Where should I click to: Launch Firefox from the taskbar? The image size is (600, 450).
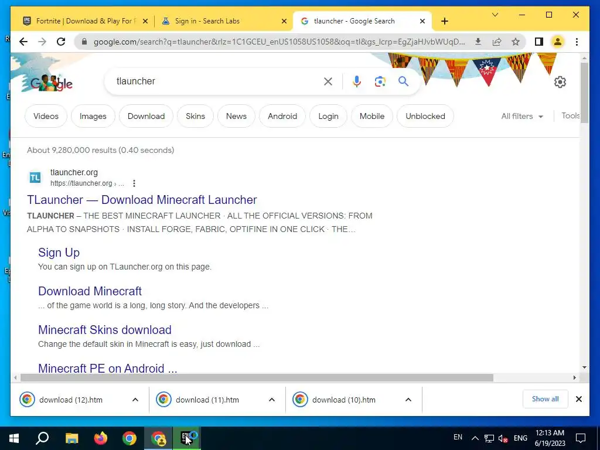click(101, 438)
